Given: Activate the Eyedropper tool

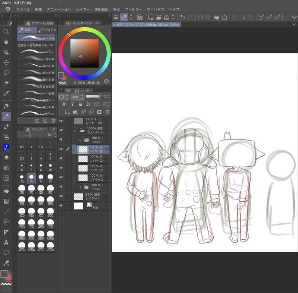Looking at the screenshot, I should point(6,94).
